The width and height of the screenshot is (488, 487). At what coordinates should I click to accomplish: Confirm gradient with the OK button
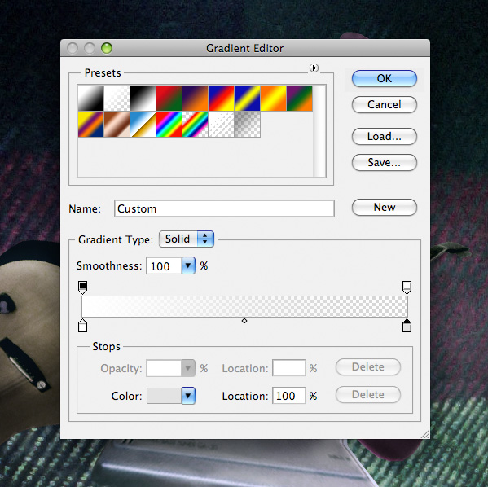385,78
